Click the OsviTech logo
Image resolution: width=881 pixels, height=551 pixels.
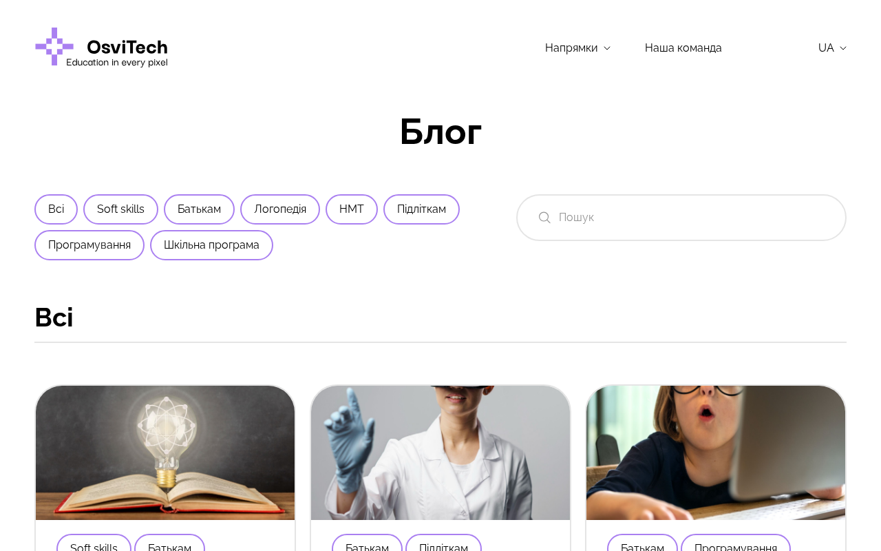(x=101, y=48)
